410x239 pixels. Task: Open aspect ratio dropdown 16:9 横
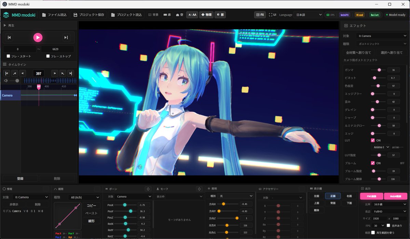pos(390,204)
